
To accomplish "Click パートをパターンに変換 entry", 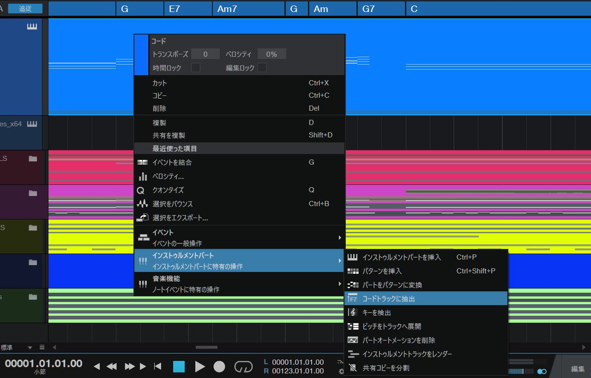I will pyautogui.click(x=426, y=285).
